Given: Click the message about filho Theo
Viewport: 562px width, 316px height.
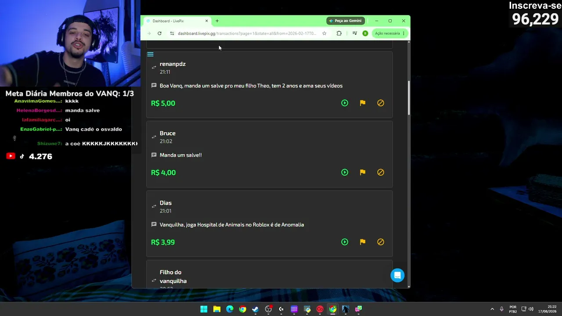Looking at the screenshot, I should pos(251,86).
